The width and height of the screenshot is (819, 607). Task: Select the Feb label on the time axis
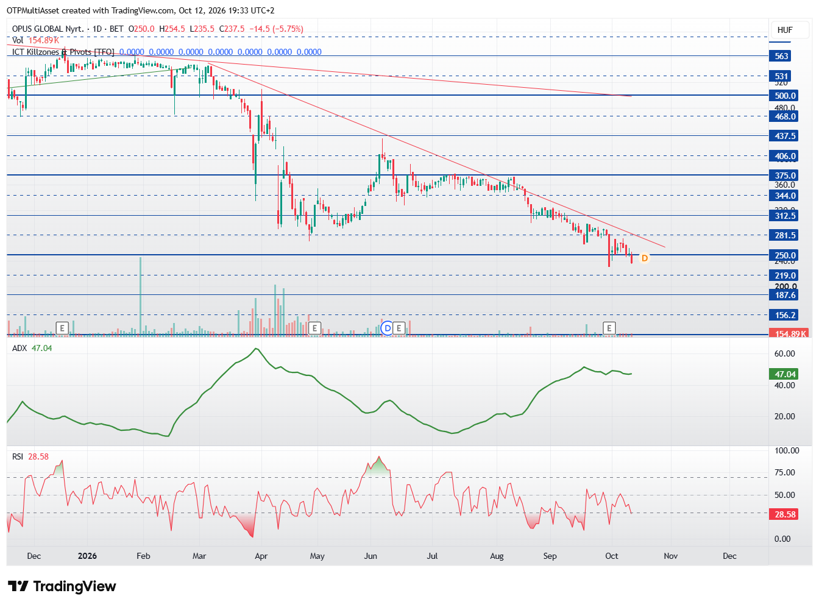(x=143, y=556)
